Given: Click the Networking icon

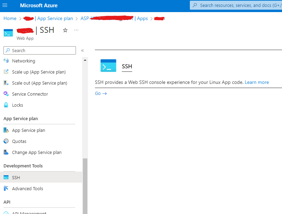Looking at the screenshot, I should [x=6, y=61].
